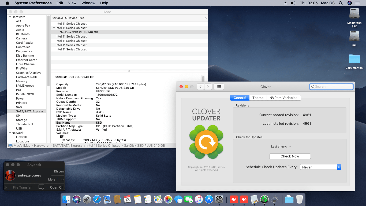Collapse the expanded Intel 11 Series Chipset row
This screenshot has width=366, height=206.
pos(54,28)
